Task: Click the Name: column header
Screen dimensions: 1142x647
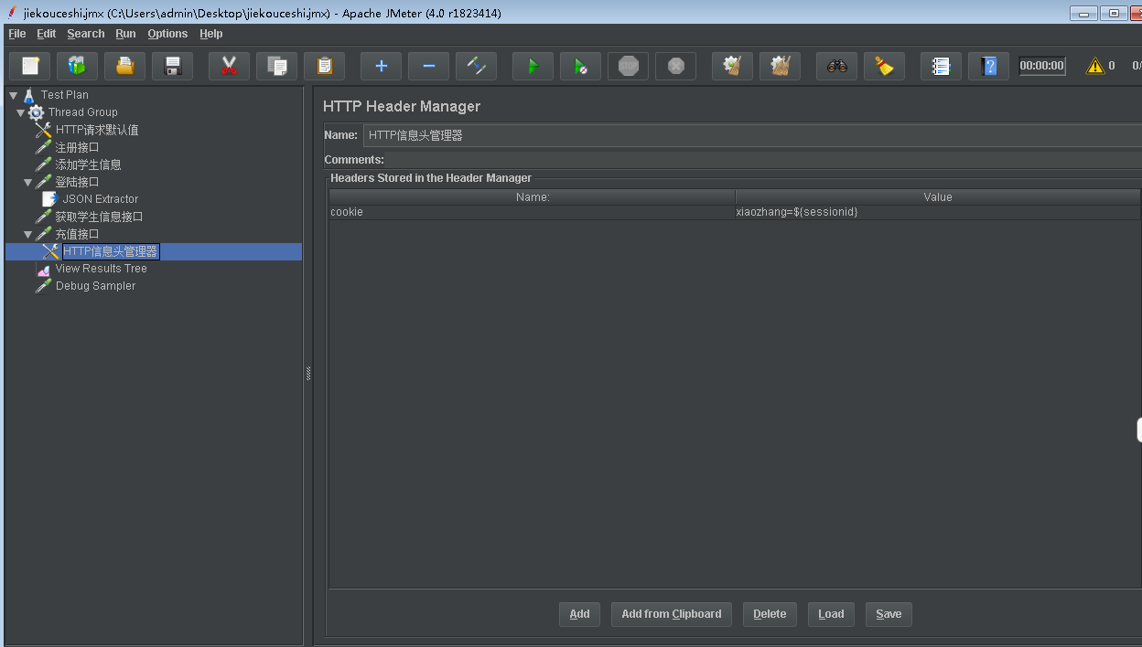Action: click(x=532, y=196)
